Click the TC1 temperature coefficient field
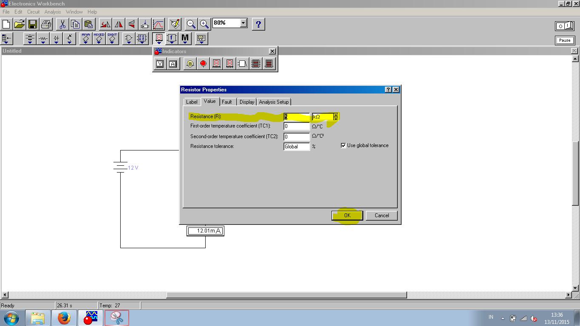 tap(297, 126)
